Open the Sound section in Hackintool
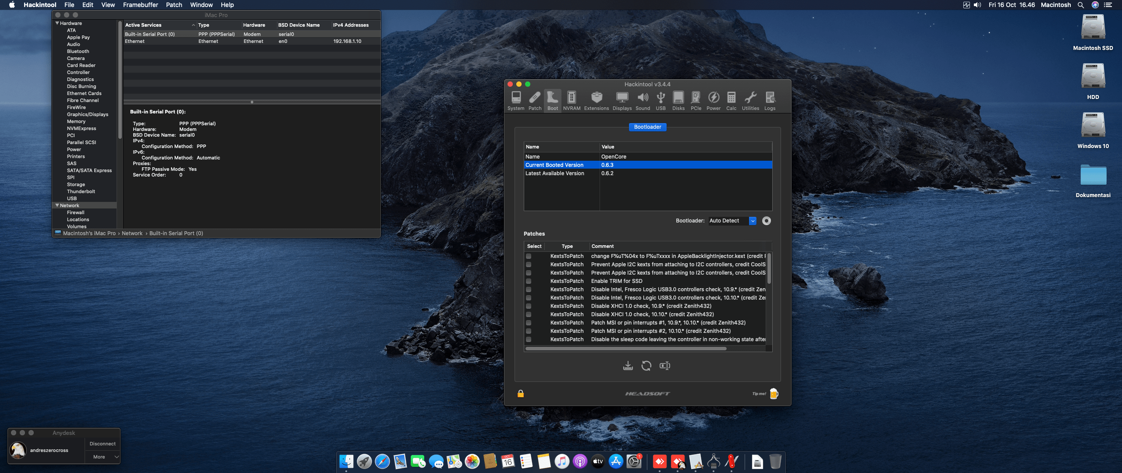 (643, 101)
